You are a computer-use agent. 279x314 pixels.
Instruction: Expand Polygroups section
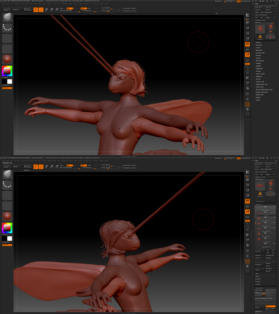click(x=259, y=68)
